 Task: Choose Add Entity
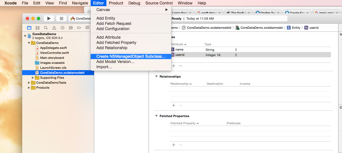(131, 18)
